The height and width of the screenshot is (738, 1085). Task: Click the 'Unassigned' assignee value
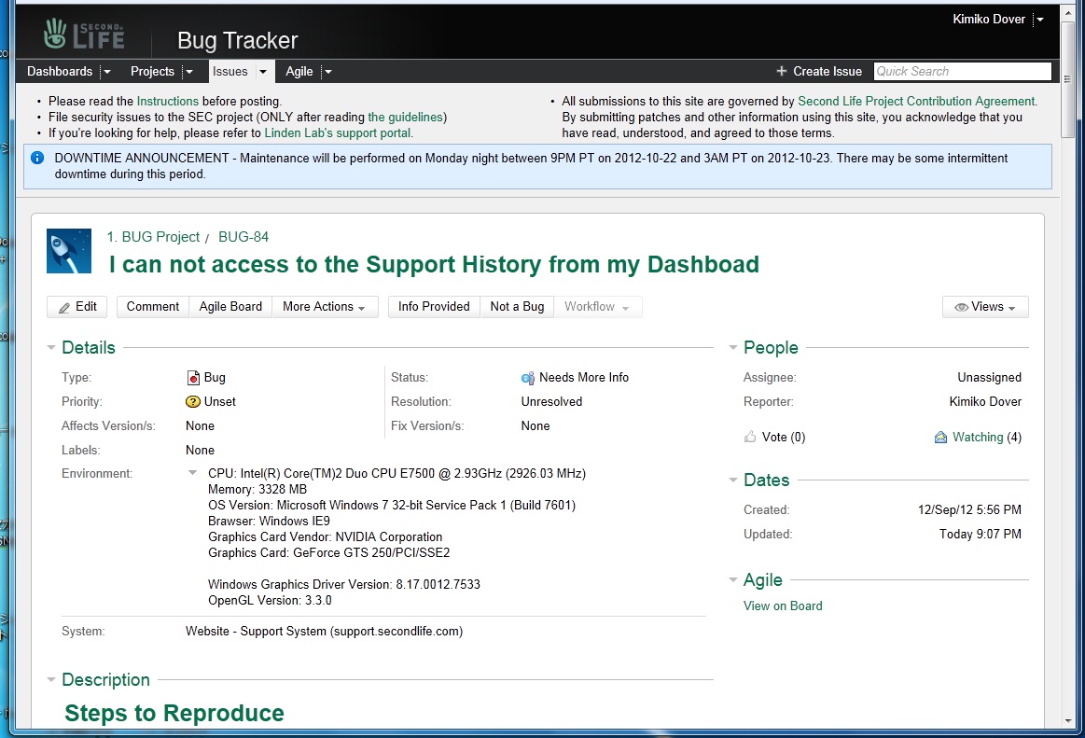[989, 377]
